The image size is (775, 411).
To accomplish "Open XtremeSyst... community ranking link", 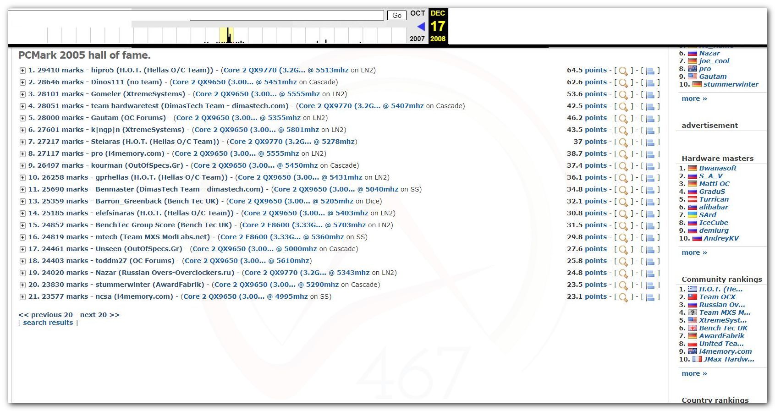I will click(x=722, y=320).
